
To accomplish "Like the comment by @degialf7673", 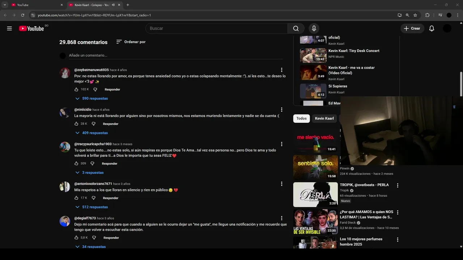I will point(76,238).
